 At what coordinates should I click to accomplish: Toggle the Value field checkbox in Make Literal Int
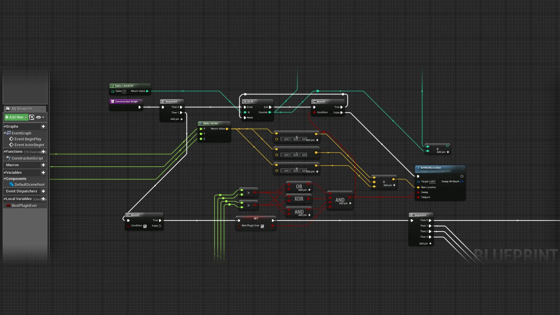click(x=124, y=91)
